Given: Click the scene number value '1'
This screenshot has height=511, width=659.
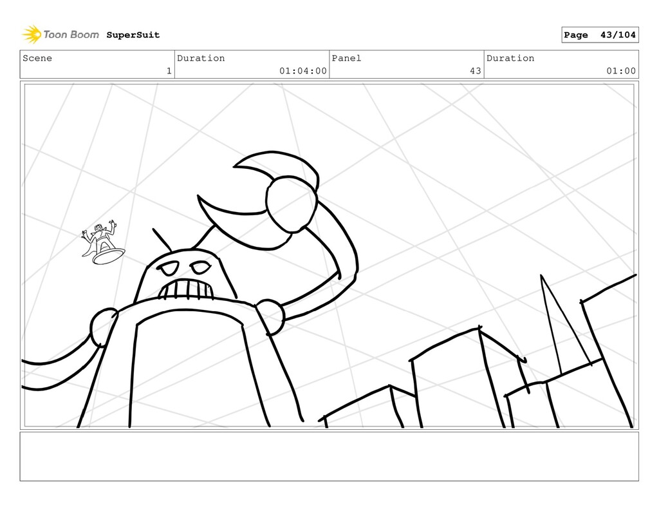Looking at the screenshot, I should [169, 71].
